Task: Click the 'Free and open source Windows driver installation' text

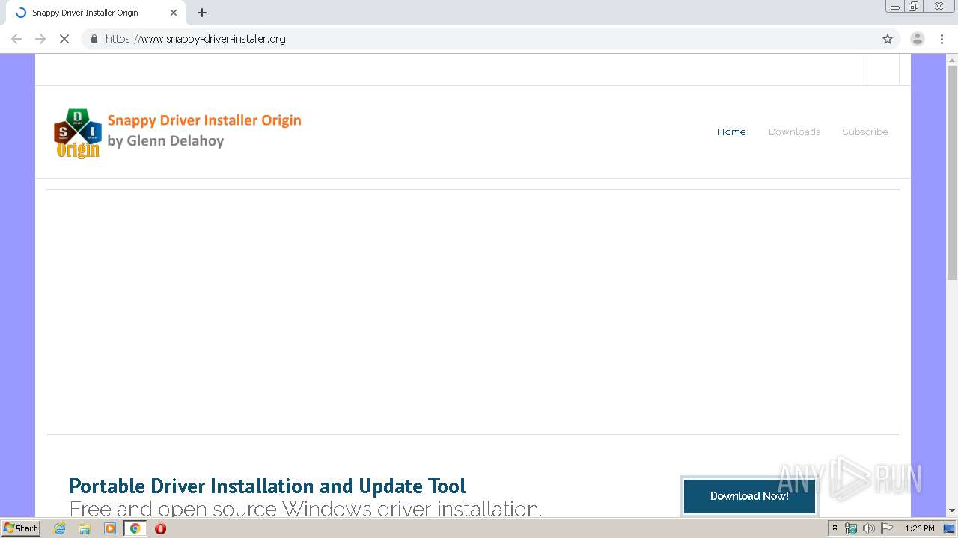Action: [305, 509]
